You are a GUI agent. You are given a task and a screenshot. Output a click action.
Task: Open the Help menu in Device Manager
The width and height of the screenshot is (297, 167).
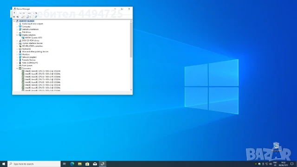point(36,13)
